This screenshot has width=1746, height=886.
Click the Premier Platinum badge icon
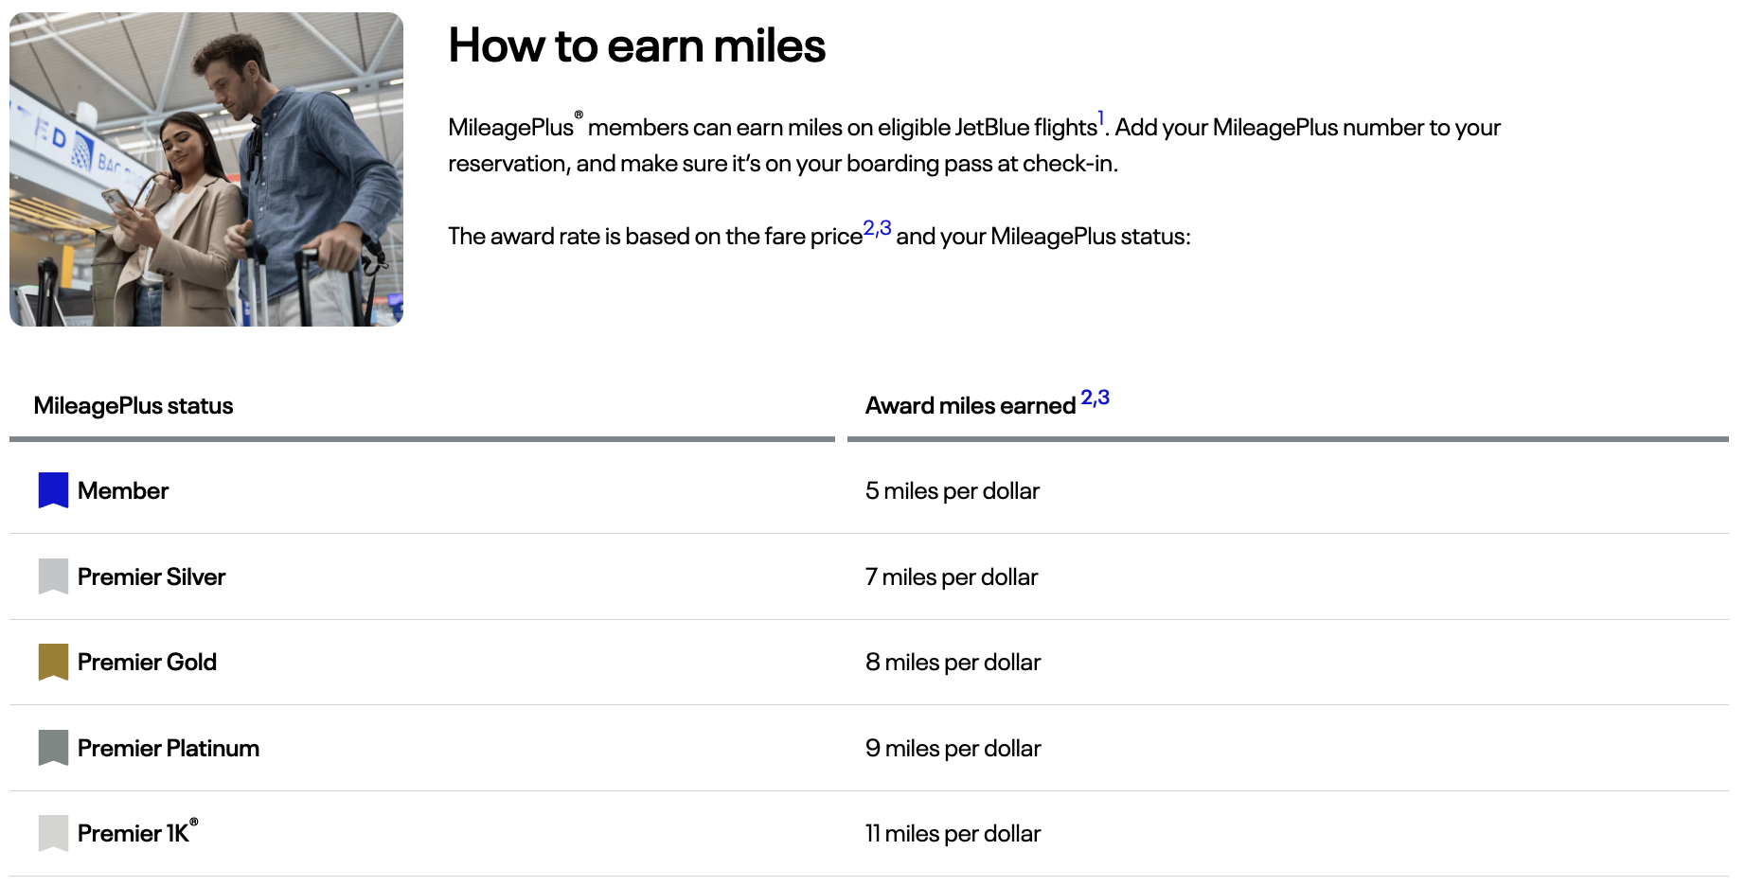53,748
